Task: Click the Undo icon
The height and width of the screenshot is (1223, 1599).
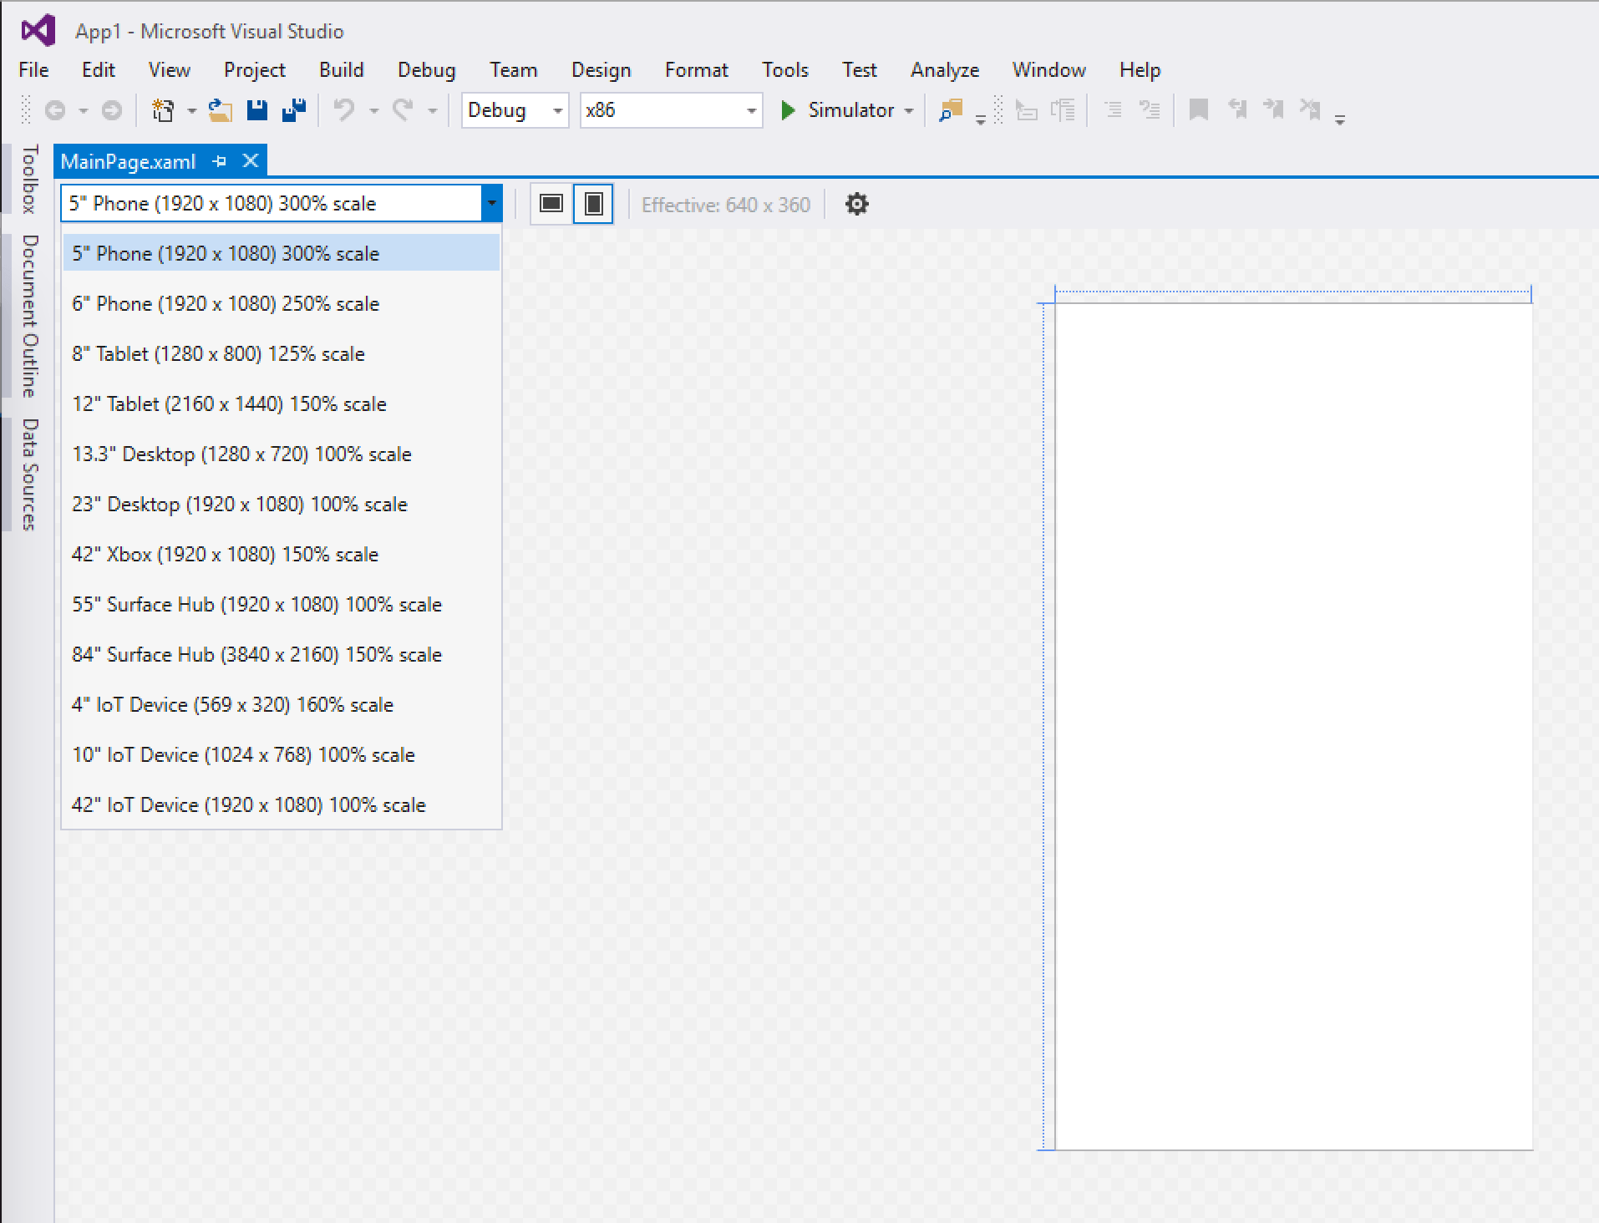Action: (344, 109)
